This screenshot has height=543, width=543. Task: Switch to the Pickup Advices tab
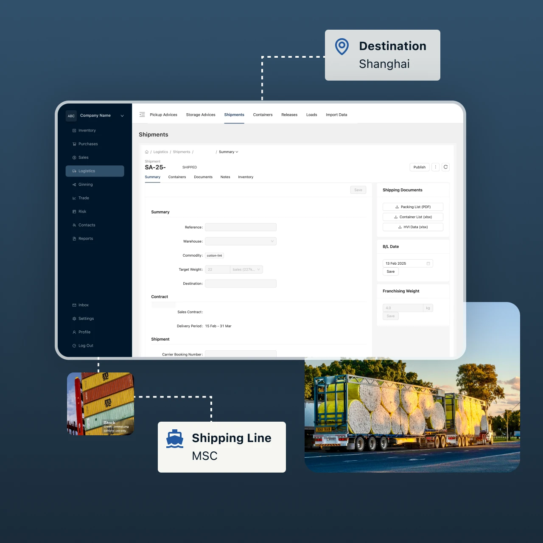point(163,115)
